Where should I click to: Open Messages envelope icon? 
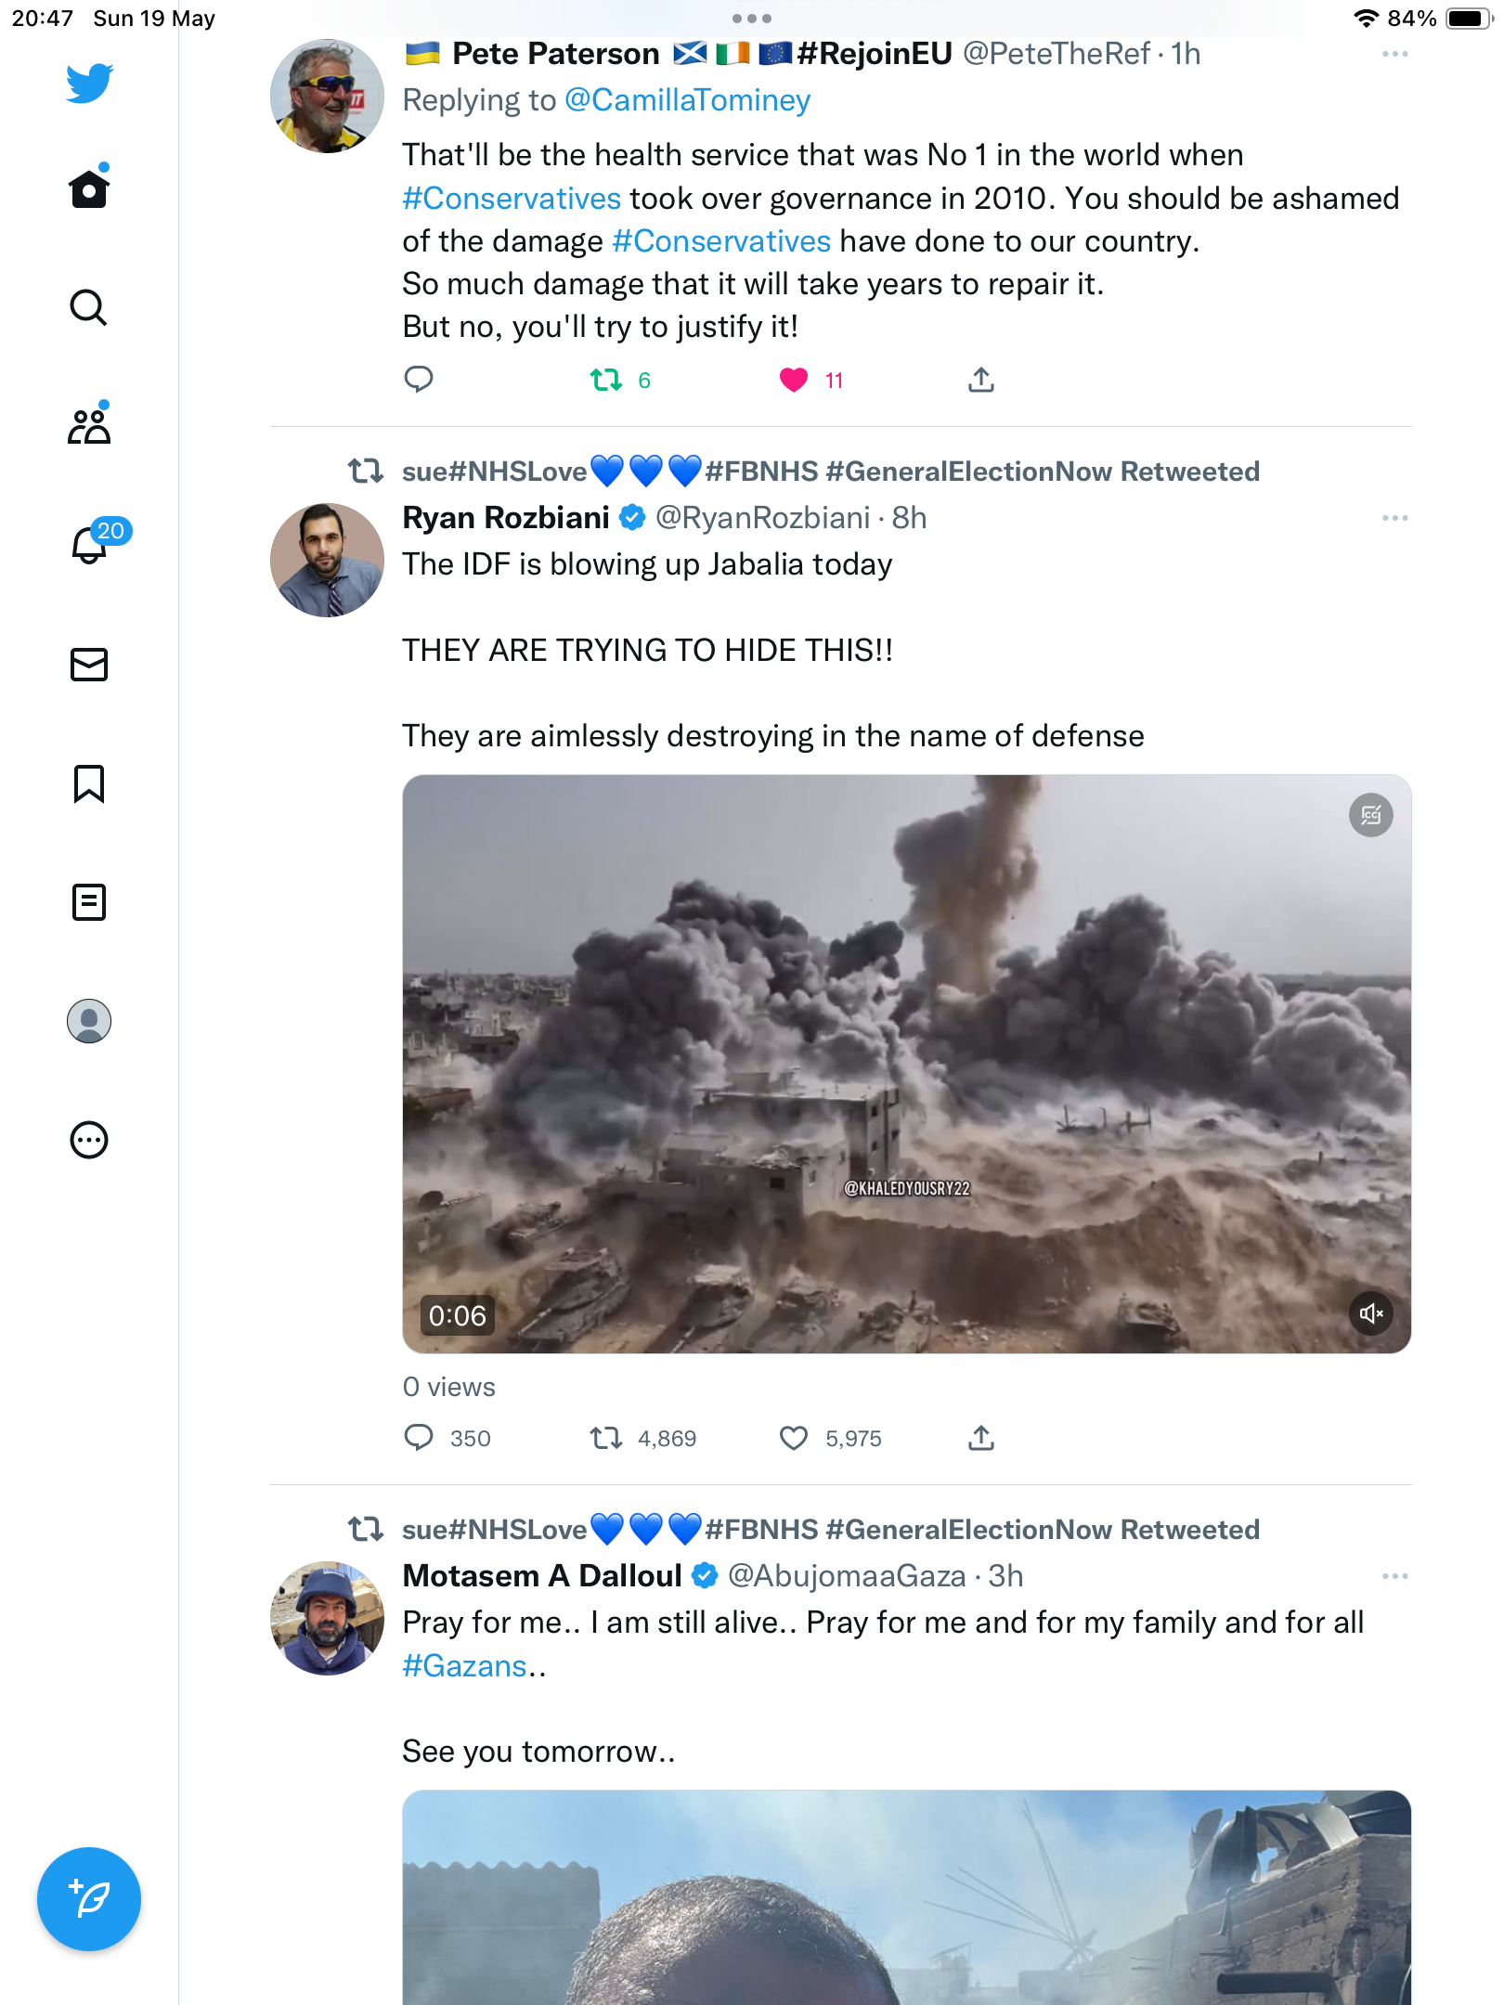[89, 665]
